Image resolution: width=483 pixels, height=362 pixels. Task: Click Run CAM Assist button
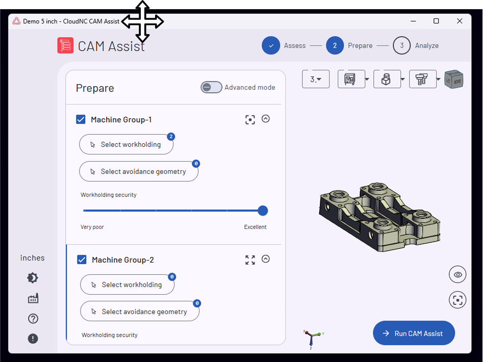pyautogui.click(x=414, y=333)
